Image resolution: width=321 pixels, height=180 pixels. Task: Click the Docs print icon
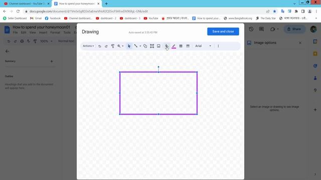pyautogui.click(x=22, y=41)
